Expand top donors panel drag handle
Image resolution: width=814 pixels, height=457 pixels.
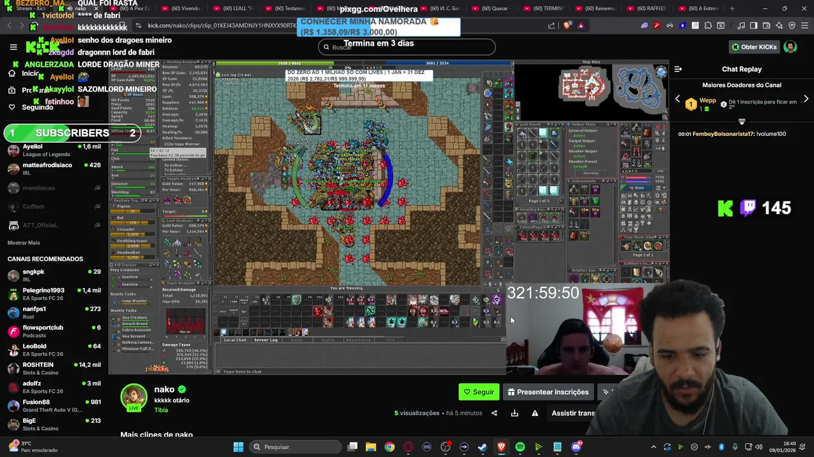[x=742, y=121]
